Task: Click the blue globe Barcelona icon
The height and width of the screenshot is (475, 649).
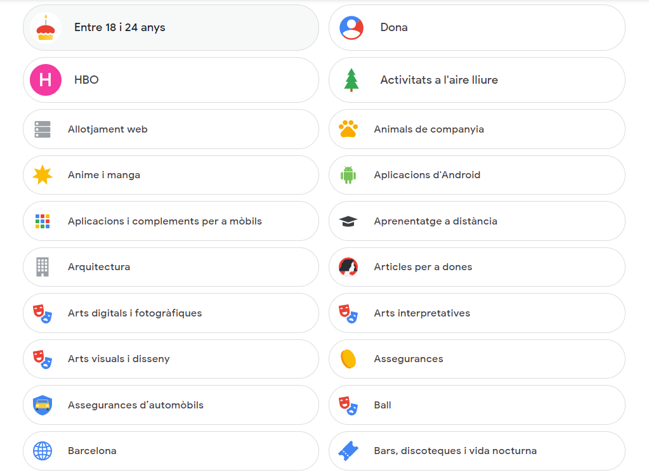Action: 43,451
